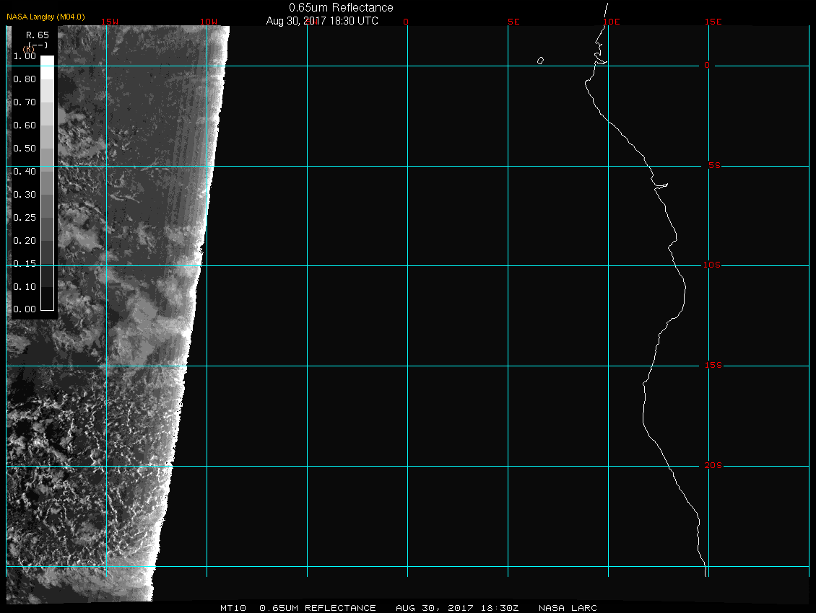Image resolution: width=816 pixels, height=613 pixels.
Task: Select the "0.65um Reflectance" title
Action: pos(341,7)
